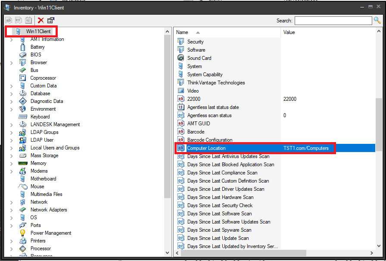Sort by the Value column header

pos(289,32)
